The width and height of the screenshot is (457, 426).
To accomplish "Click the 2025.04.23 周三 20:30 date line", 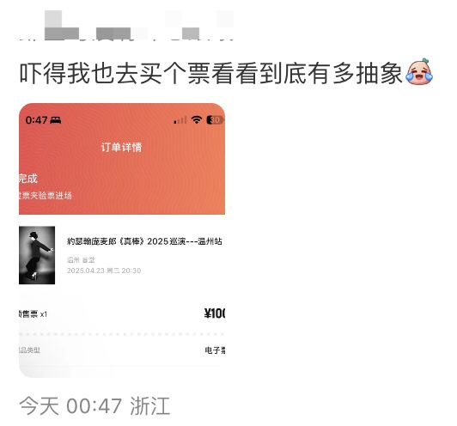I will (104, 271).
